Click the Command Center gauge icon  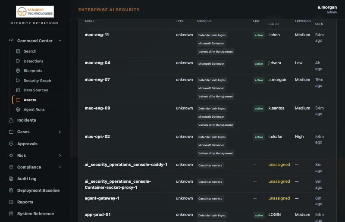pos(11,41)
